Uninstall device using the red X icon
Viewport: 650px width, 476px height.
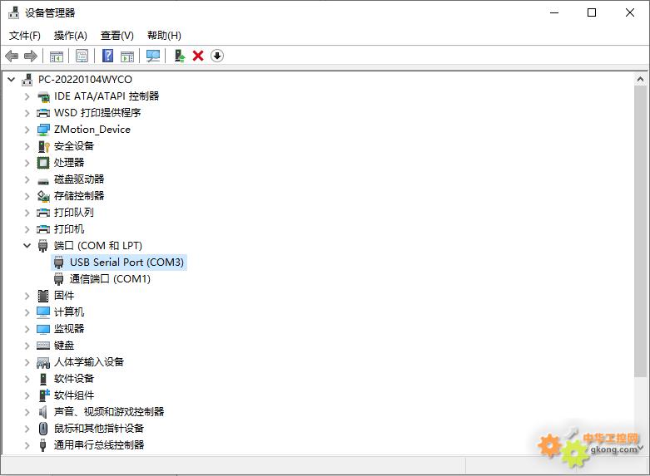(198, 56)
